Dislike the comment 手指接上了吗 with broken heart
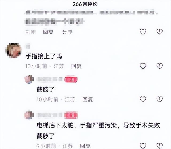This screenshot has width=171, height=149. coord(160,66)
